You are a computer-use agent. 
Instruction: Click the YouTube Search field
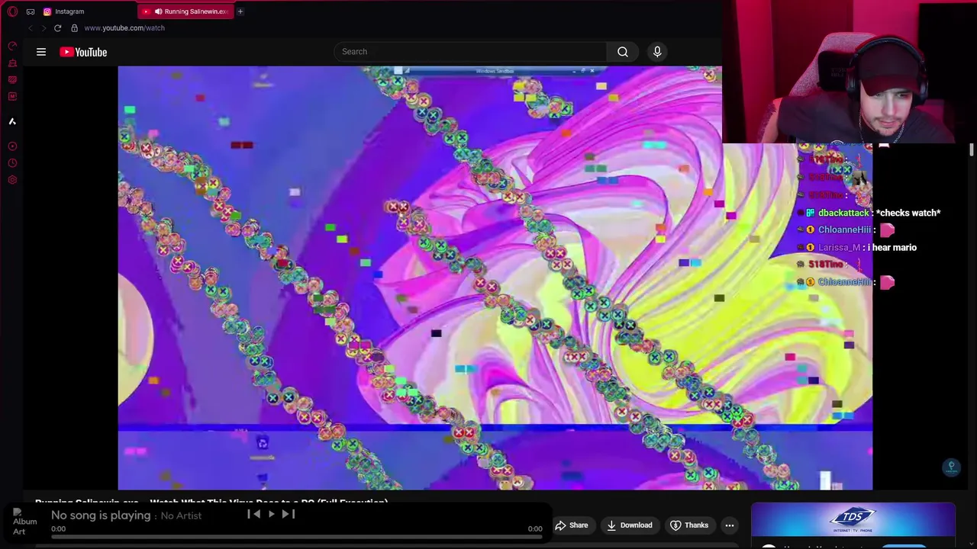[x=470, y=52]
